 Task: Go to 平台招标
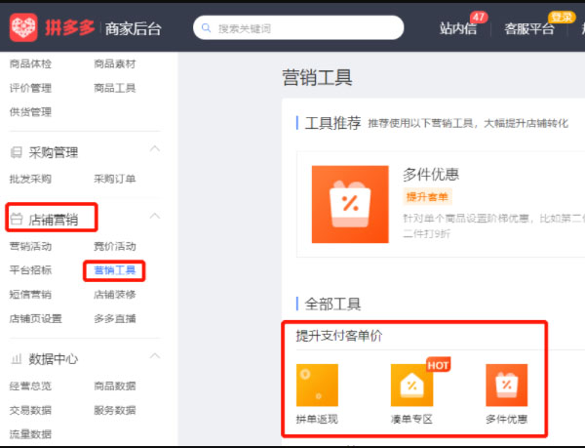point(30,270)
